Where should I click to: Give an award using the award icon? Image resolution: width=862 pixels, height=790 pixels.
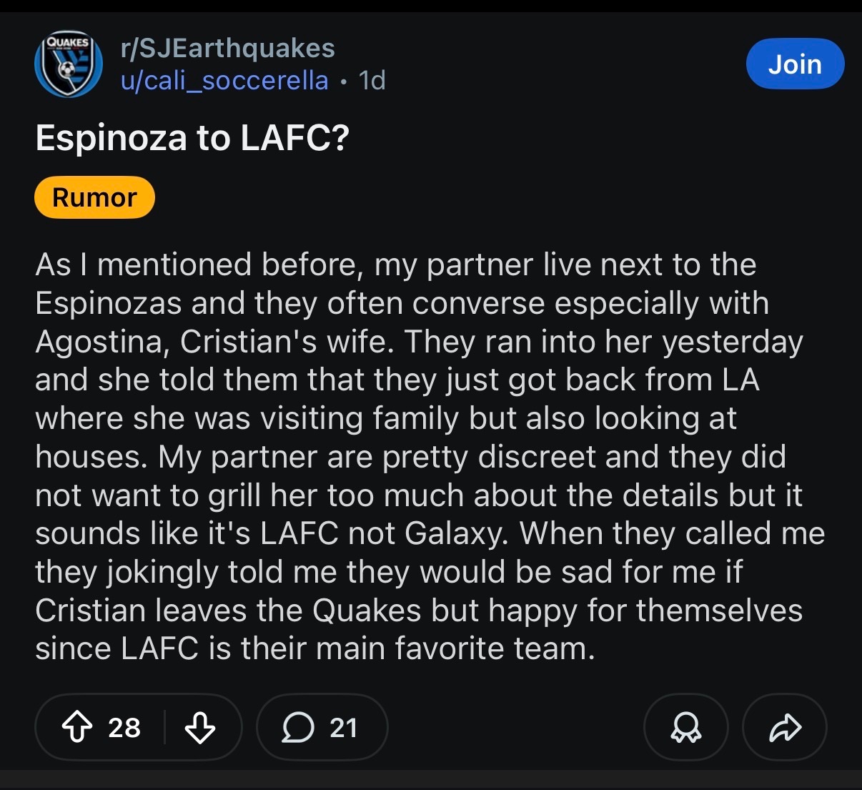coord(685,728)
